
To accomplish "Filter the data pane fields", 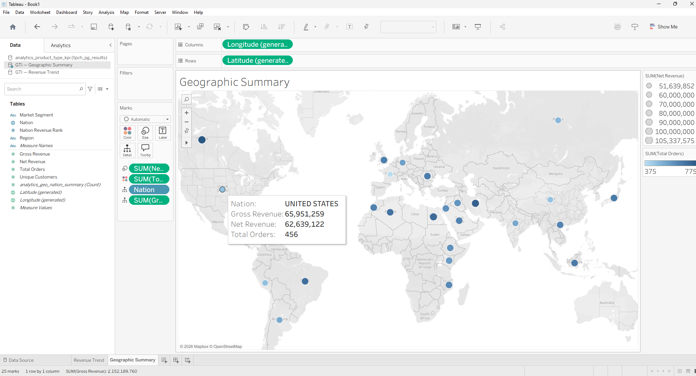I will [x=90, y=89].
